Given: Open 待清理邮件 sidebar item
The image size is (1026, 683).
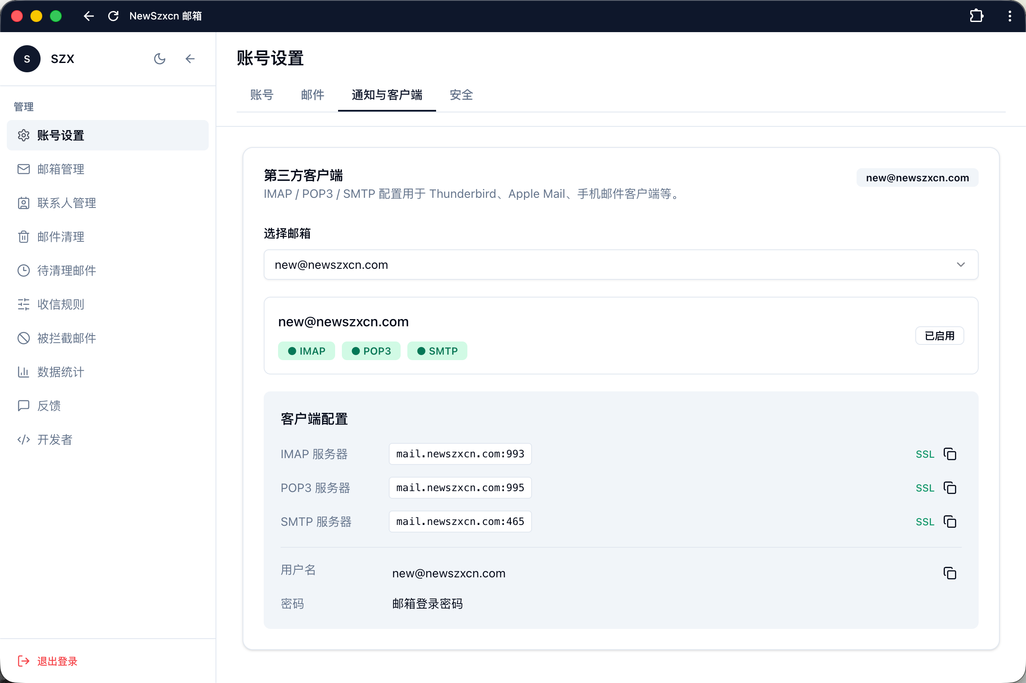Looking at the screenshot, I should pos(108,270).
